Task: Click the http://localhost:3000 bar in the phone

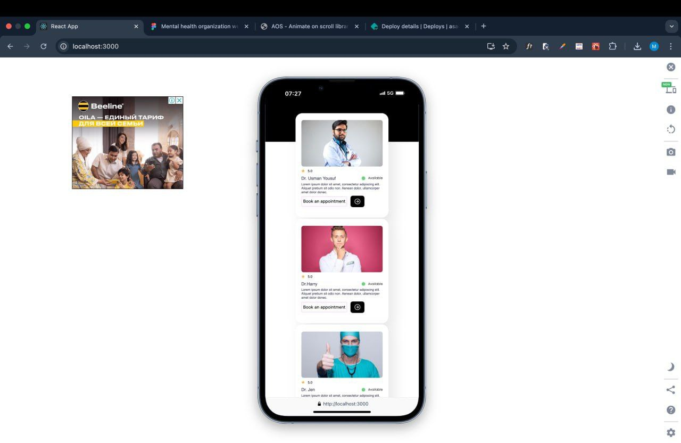Action: click(343, 404)
